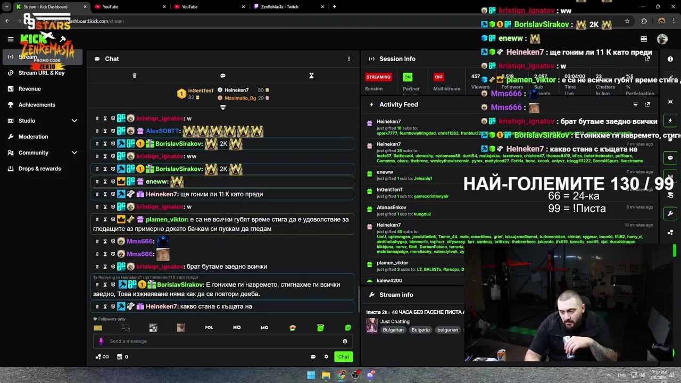
Task: Click the green Chat send button
Action: point(344,357)
